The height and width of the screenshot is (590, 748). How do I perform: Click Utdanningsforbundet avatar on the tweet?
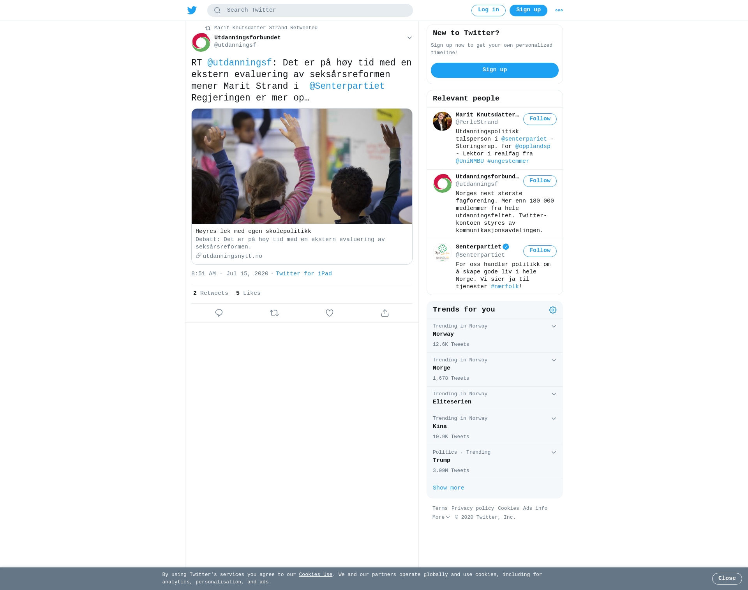click(x=201, y=42)
